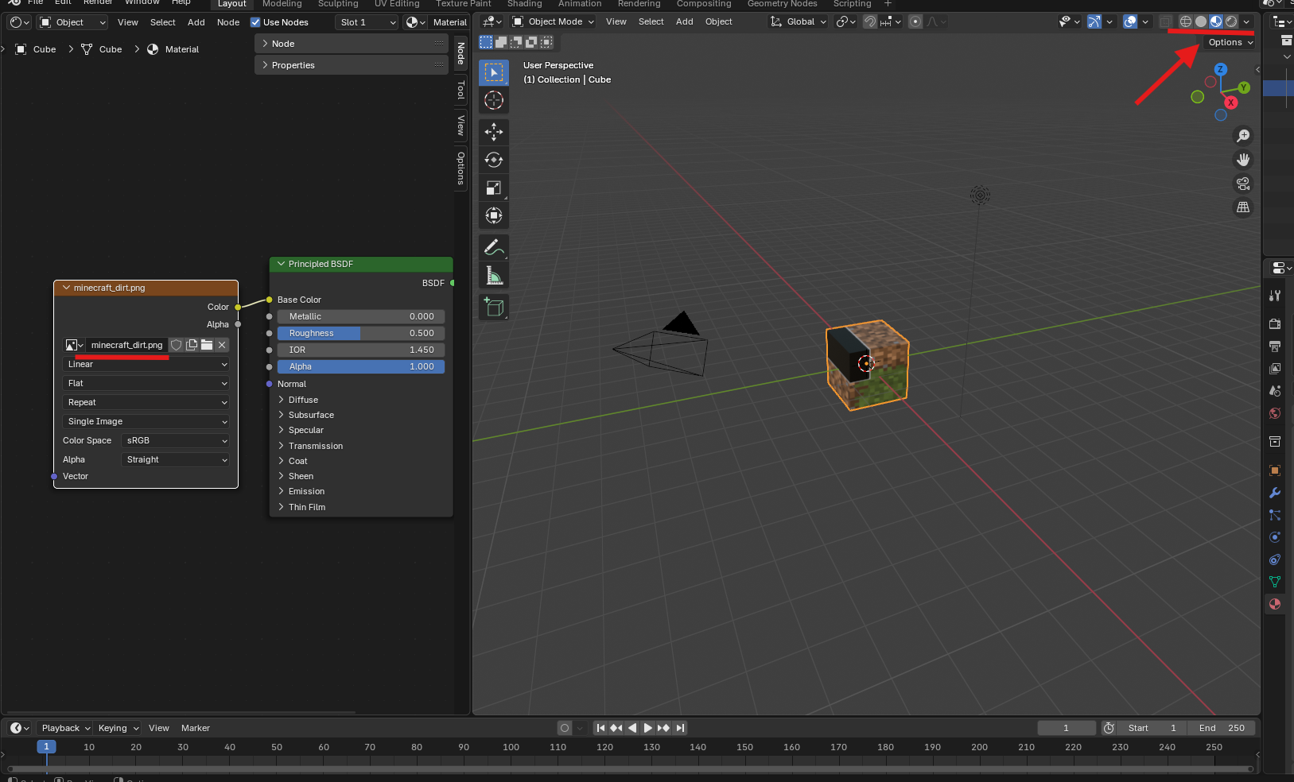Open the Playback menu in timeline

click(x=65, y=728)
